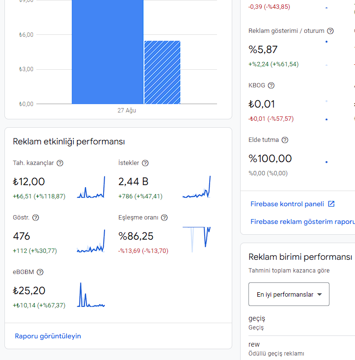Click help icon next to Eşleşme oranı
The width and height of the screenshot is (355, 360).
click(x=164, y=218)
